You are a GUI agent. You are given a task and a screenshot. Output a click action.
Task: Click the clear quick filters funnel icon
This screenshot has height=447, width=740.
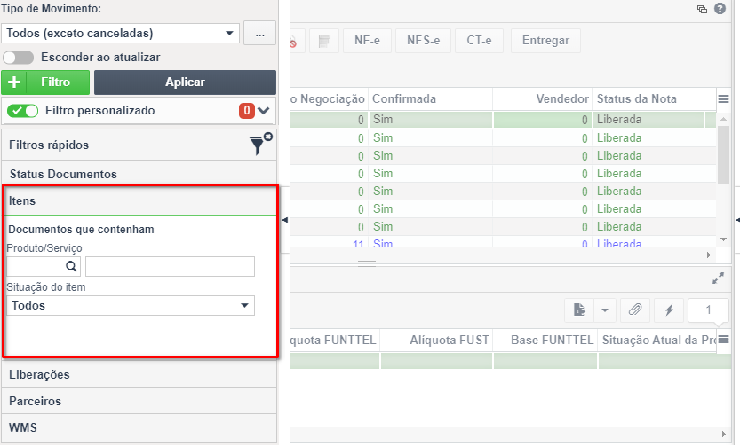click(261, 145)
